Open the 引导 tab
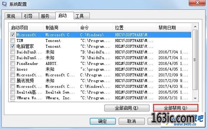 30,16
